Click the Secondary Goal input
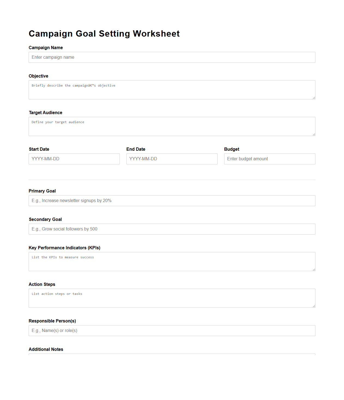The width and height of the screenshot is (344, 400). click(x=172, y=229)
